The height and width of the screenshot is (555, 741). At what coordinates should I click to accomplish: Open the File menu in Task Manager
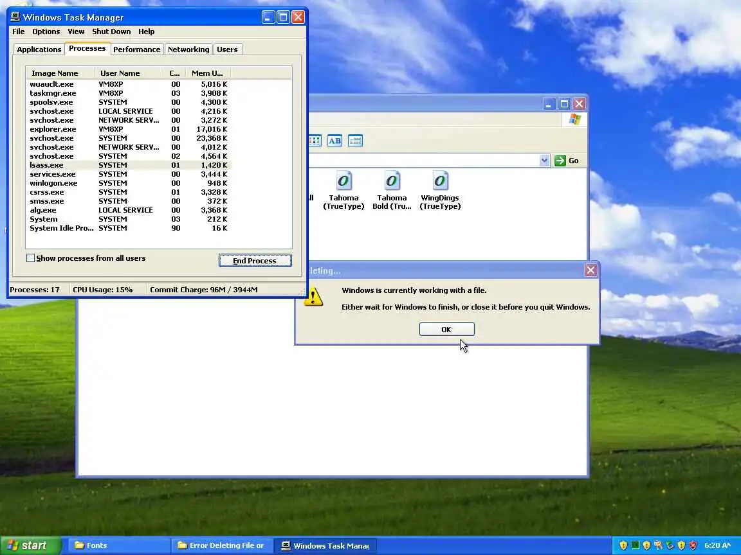pyautogui.click(x=19, y=31)
